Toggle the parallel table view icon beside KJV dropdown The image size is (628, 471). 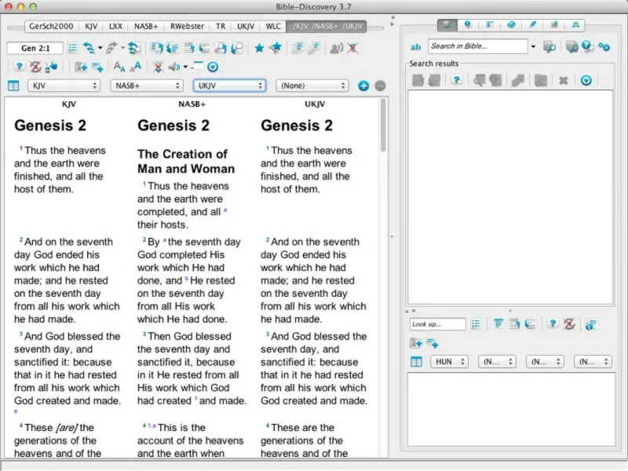13,86
